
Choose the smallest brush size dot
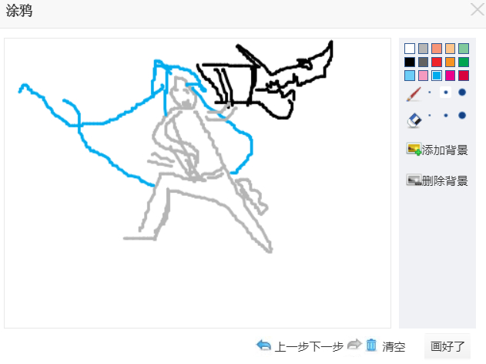430,93
